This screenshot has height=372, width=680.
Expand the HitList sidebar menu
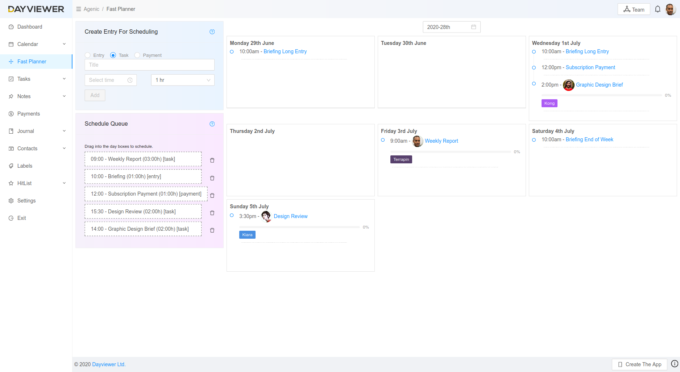tap(36, 183)
